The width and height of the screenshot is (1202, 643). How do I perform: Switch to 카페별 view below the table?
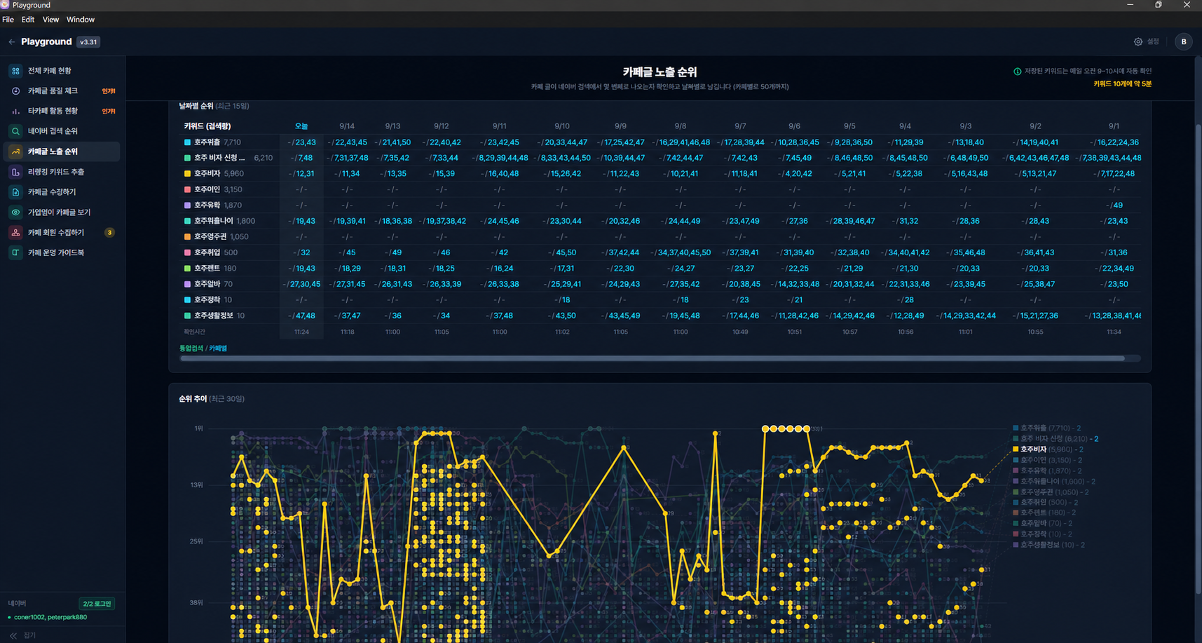[x=218, y=348]
